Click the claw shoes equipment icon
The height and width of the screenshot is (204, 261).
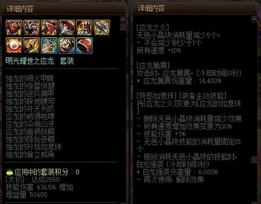(x=84, y=28)
